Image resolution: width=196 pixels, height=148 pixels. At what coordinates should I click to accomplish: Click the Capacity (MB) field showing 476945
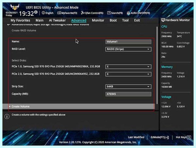(x=128, y=94)
